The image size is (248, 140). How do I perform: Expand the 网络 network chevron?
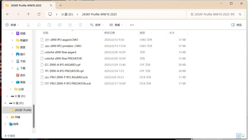pos(5,124)
